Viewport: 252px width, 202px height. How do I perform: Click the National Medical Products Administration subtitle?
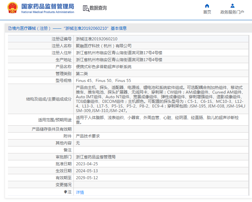pos(48,12)
